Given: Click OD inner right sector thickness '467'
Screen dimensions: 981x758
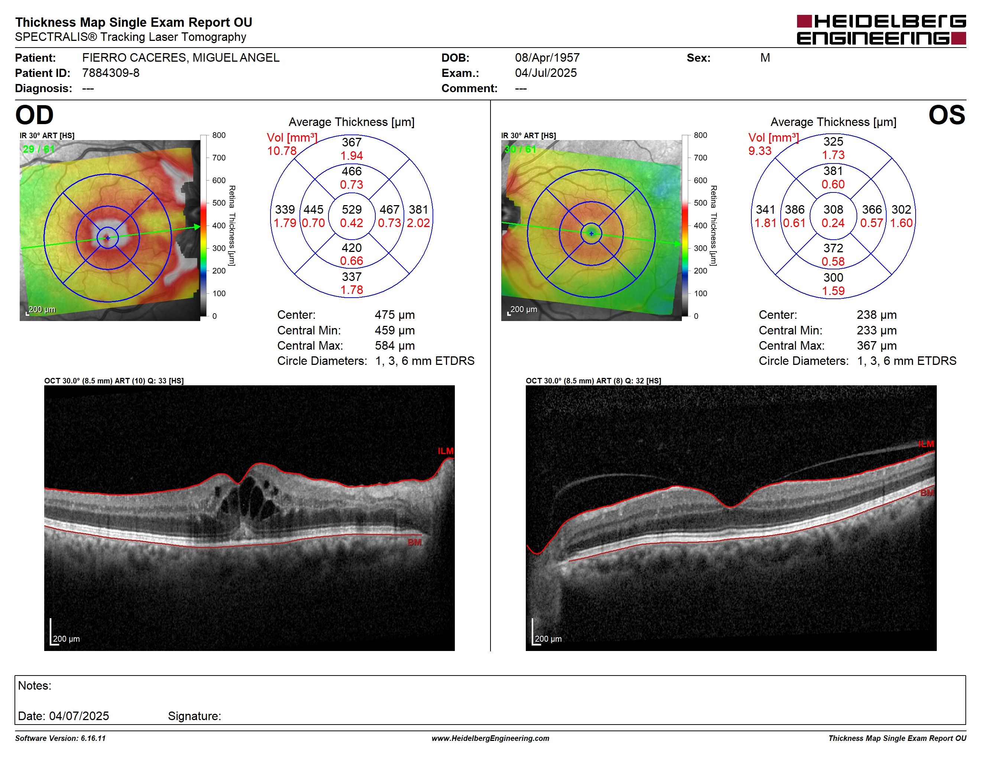Looking at the screenshot, I should point(389,210).
